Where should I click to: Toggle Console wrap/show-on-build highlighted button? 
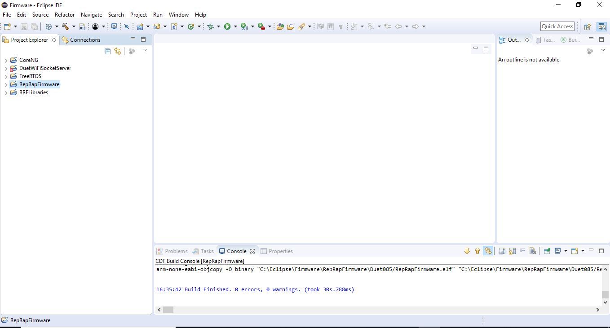[488, 251]
